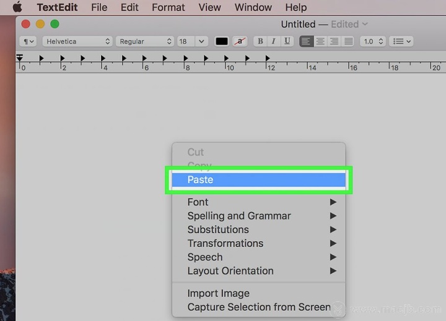Open the black text color swatch
The image size is (446, 321).
pos(222,41)
